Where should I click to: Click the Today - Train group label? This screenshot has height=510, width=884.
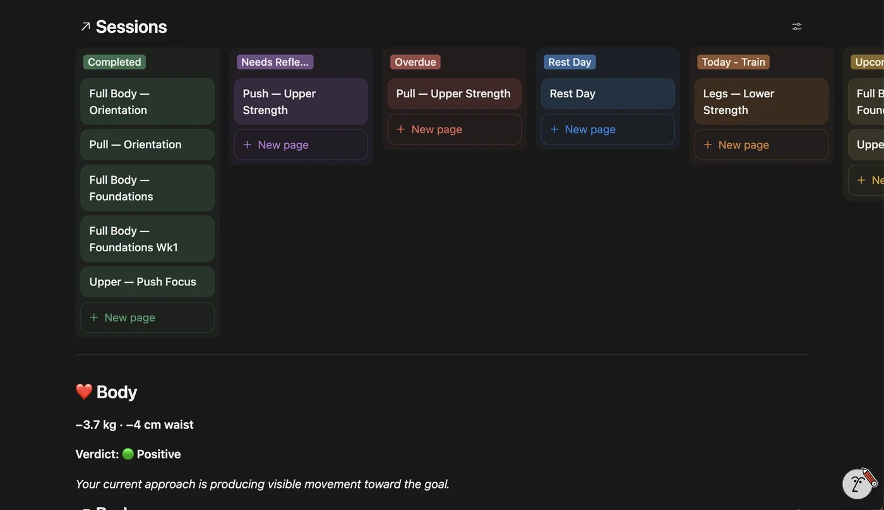tap(734, 62)
